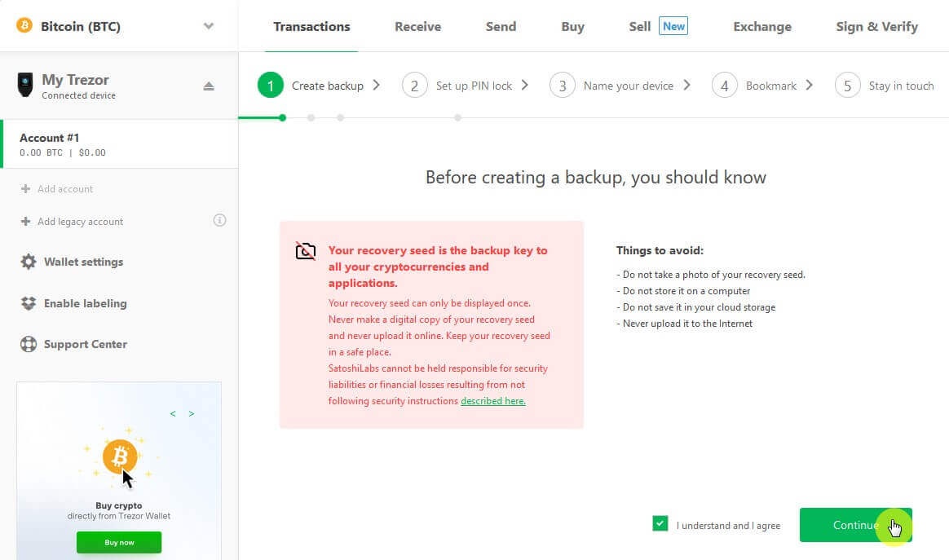The height and width of the screenshot is (560, 949).
Task: Click the Bitcoin promo coin image
Action: point(120,456)
